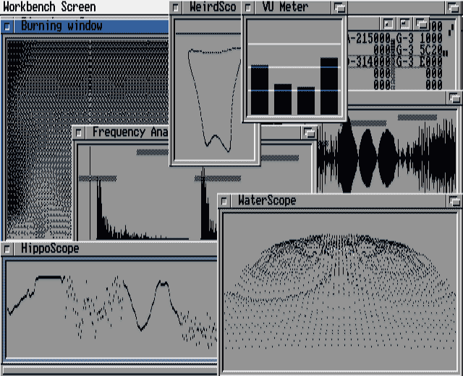This screenshot has height=376, width=463.
Task: Close the Burning window via its close gadget
Action: 7,26
